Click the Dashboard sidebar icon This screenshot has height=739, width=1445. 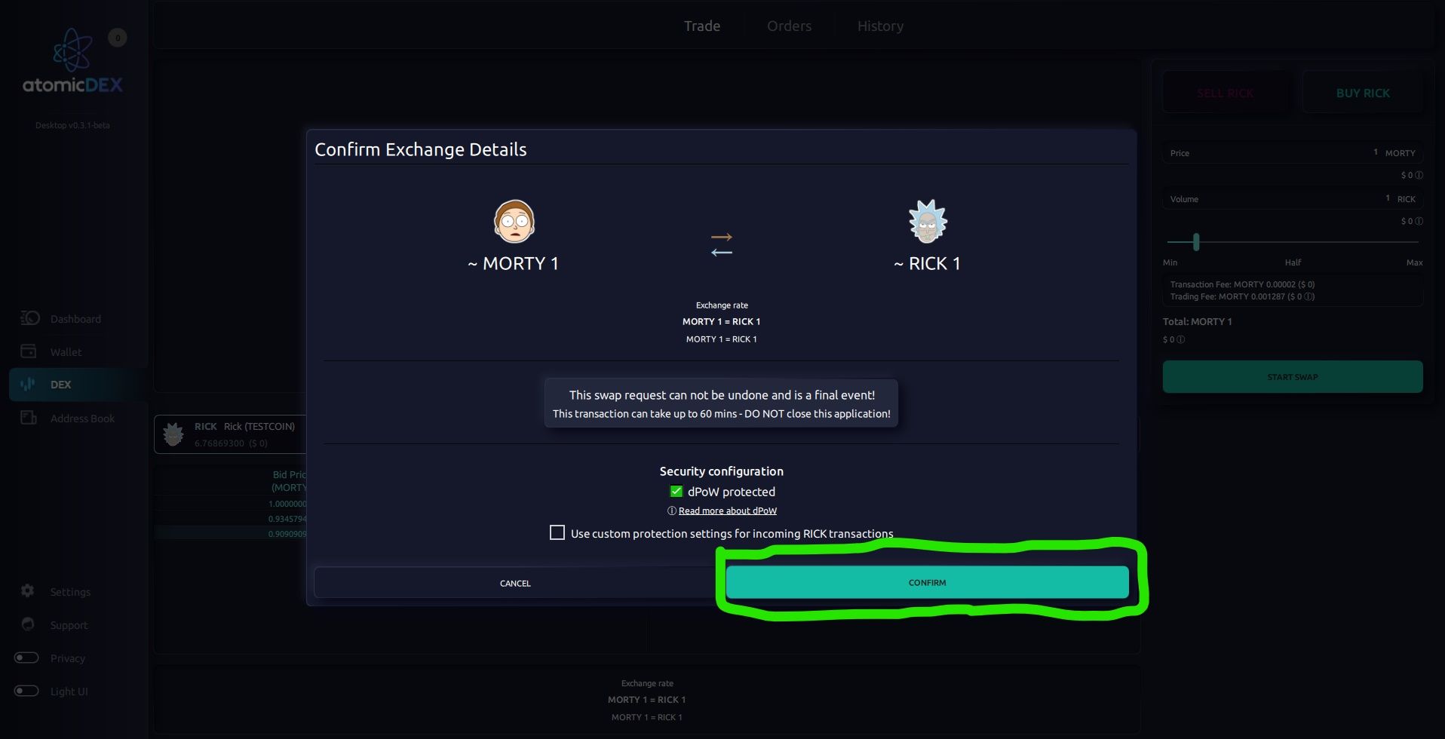click(x=29, y=318)
